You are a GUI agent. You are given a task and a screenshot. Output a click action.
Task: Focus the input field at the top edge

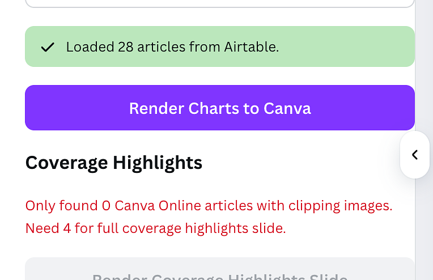pyautogui.click(x=220, y=2)
